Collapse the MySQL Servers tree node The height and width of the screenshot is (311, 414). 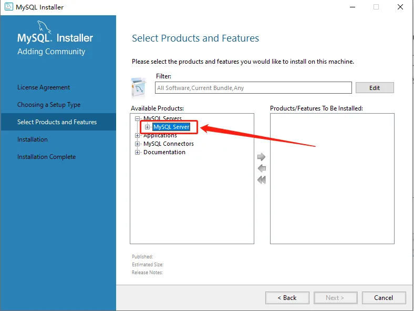(137, 118)
